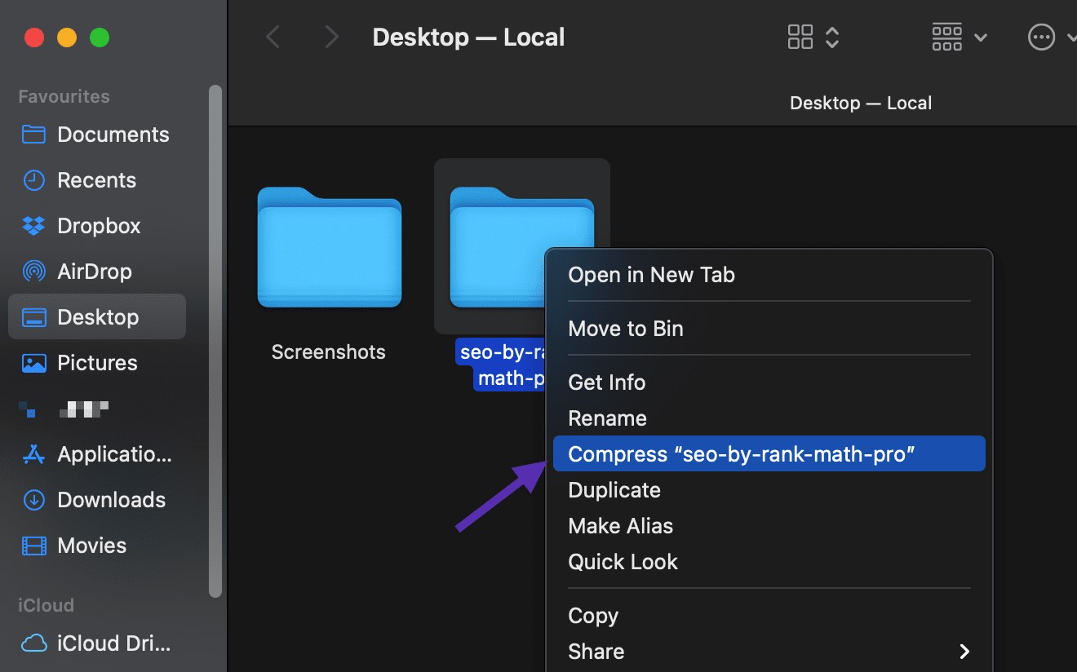Click the forward navigation arrow
1077x672 pixels.
click(x=330, y=38)
